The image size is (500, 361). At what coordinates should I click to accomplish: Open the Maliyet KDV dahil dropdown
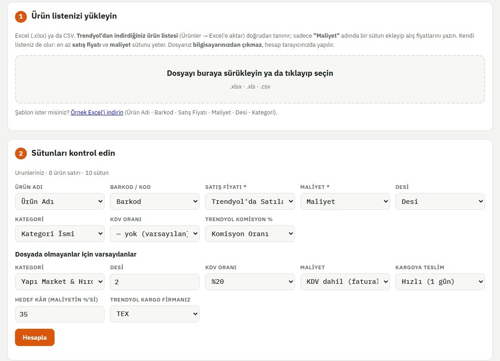click(345, 282)
